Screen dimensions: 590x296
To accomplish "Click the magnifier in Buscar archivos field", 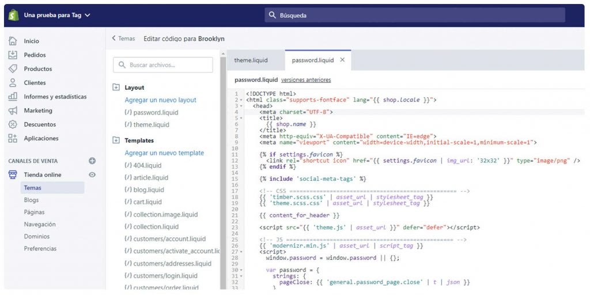I will pos(122,64).
